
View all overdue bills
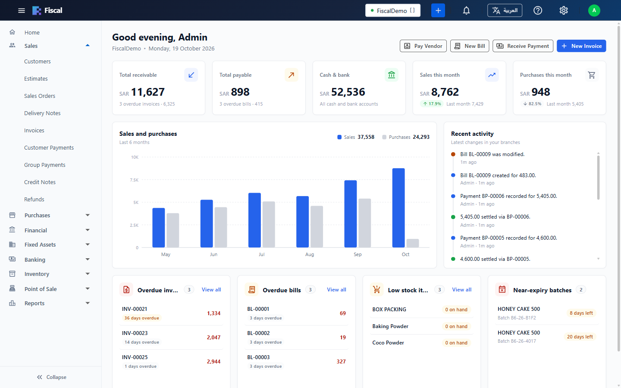[336, 290]
